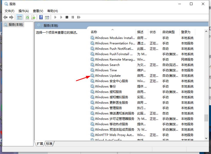
Task: Refresh the services list with the Refresh icon
Action: coord(27,17)
